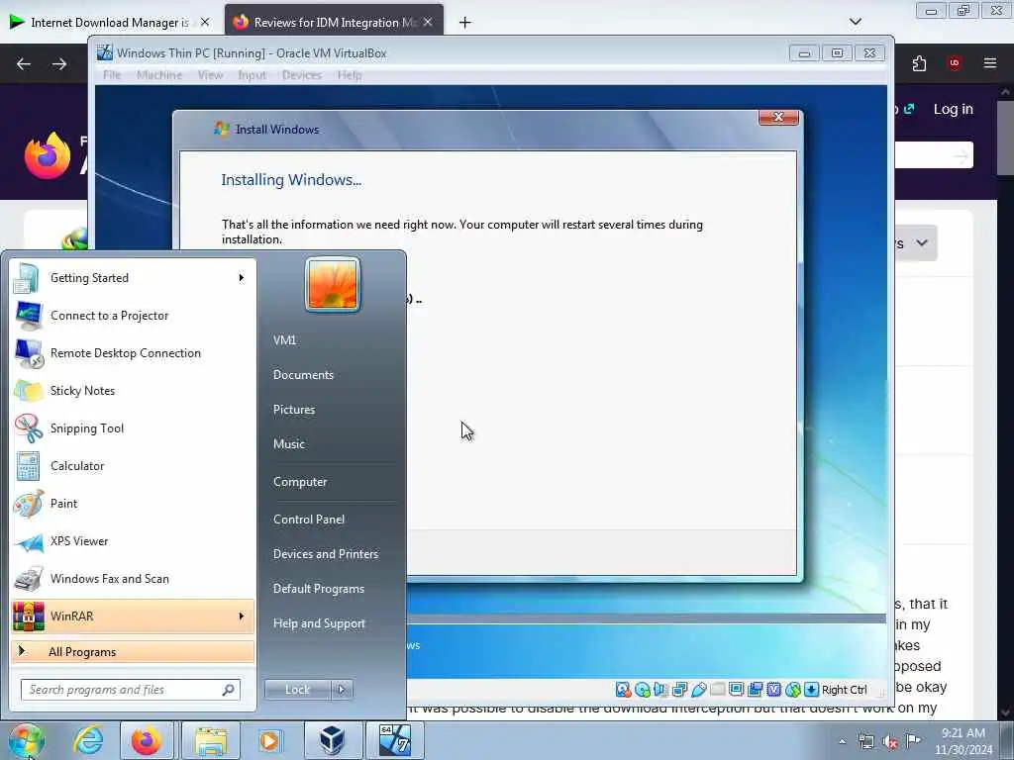Show All Programs list
Image resolution: width=1014 pixels, height=760 pixels.
[133, 652]
